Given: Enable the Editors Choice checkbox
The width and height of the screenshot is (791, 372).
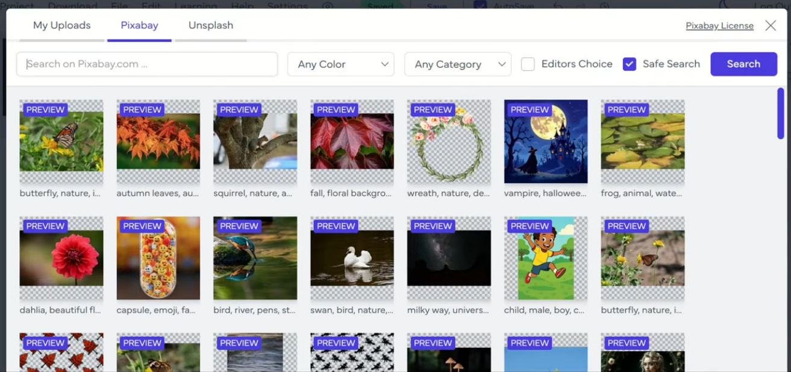Looking at the screenshot, I should (528, 64).
